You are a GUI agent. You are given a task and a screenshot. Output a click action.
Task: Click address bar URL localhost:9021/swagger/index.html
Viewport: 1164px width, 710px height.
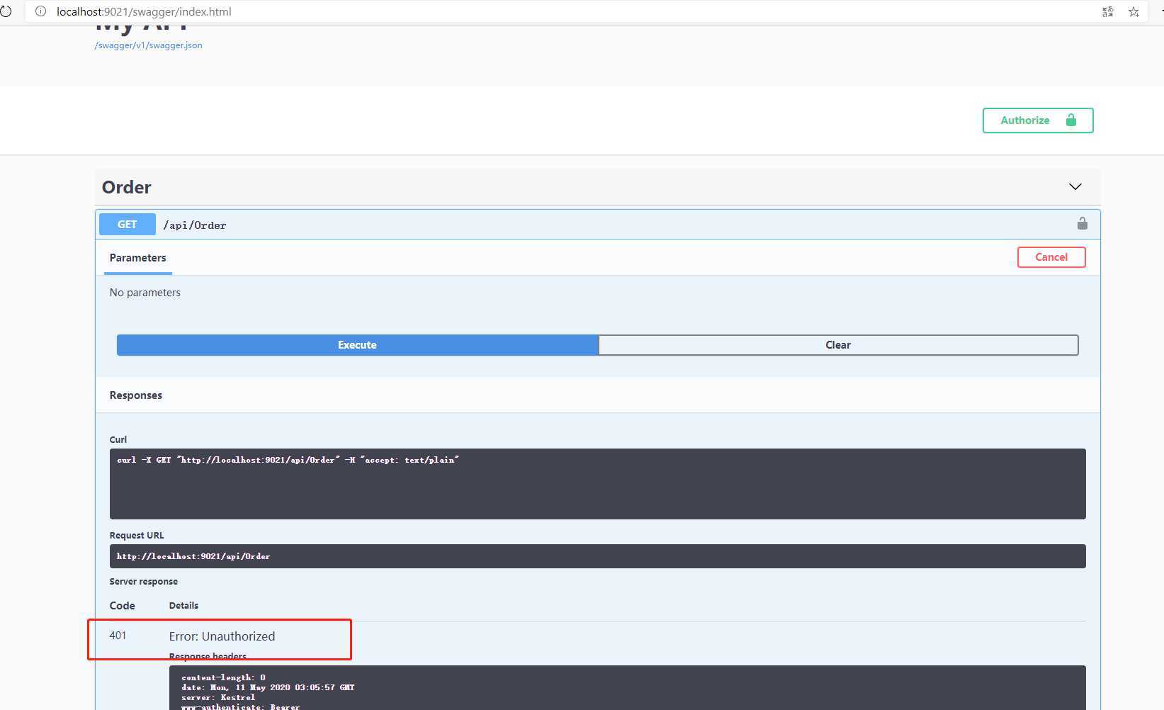[144, 11]
